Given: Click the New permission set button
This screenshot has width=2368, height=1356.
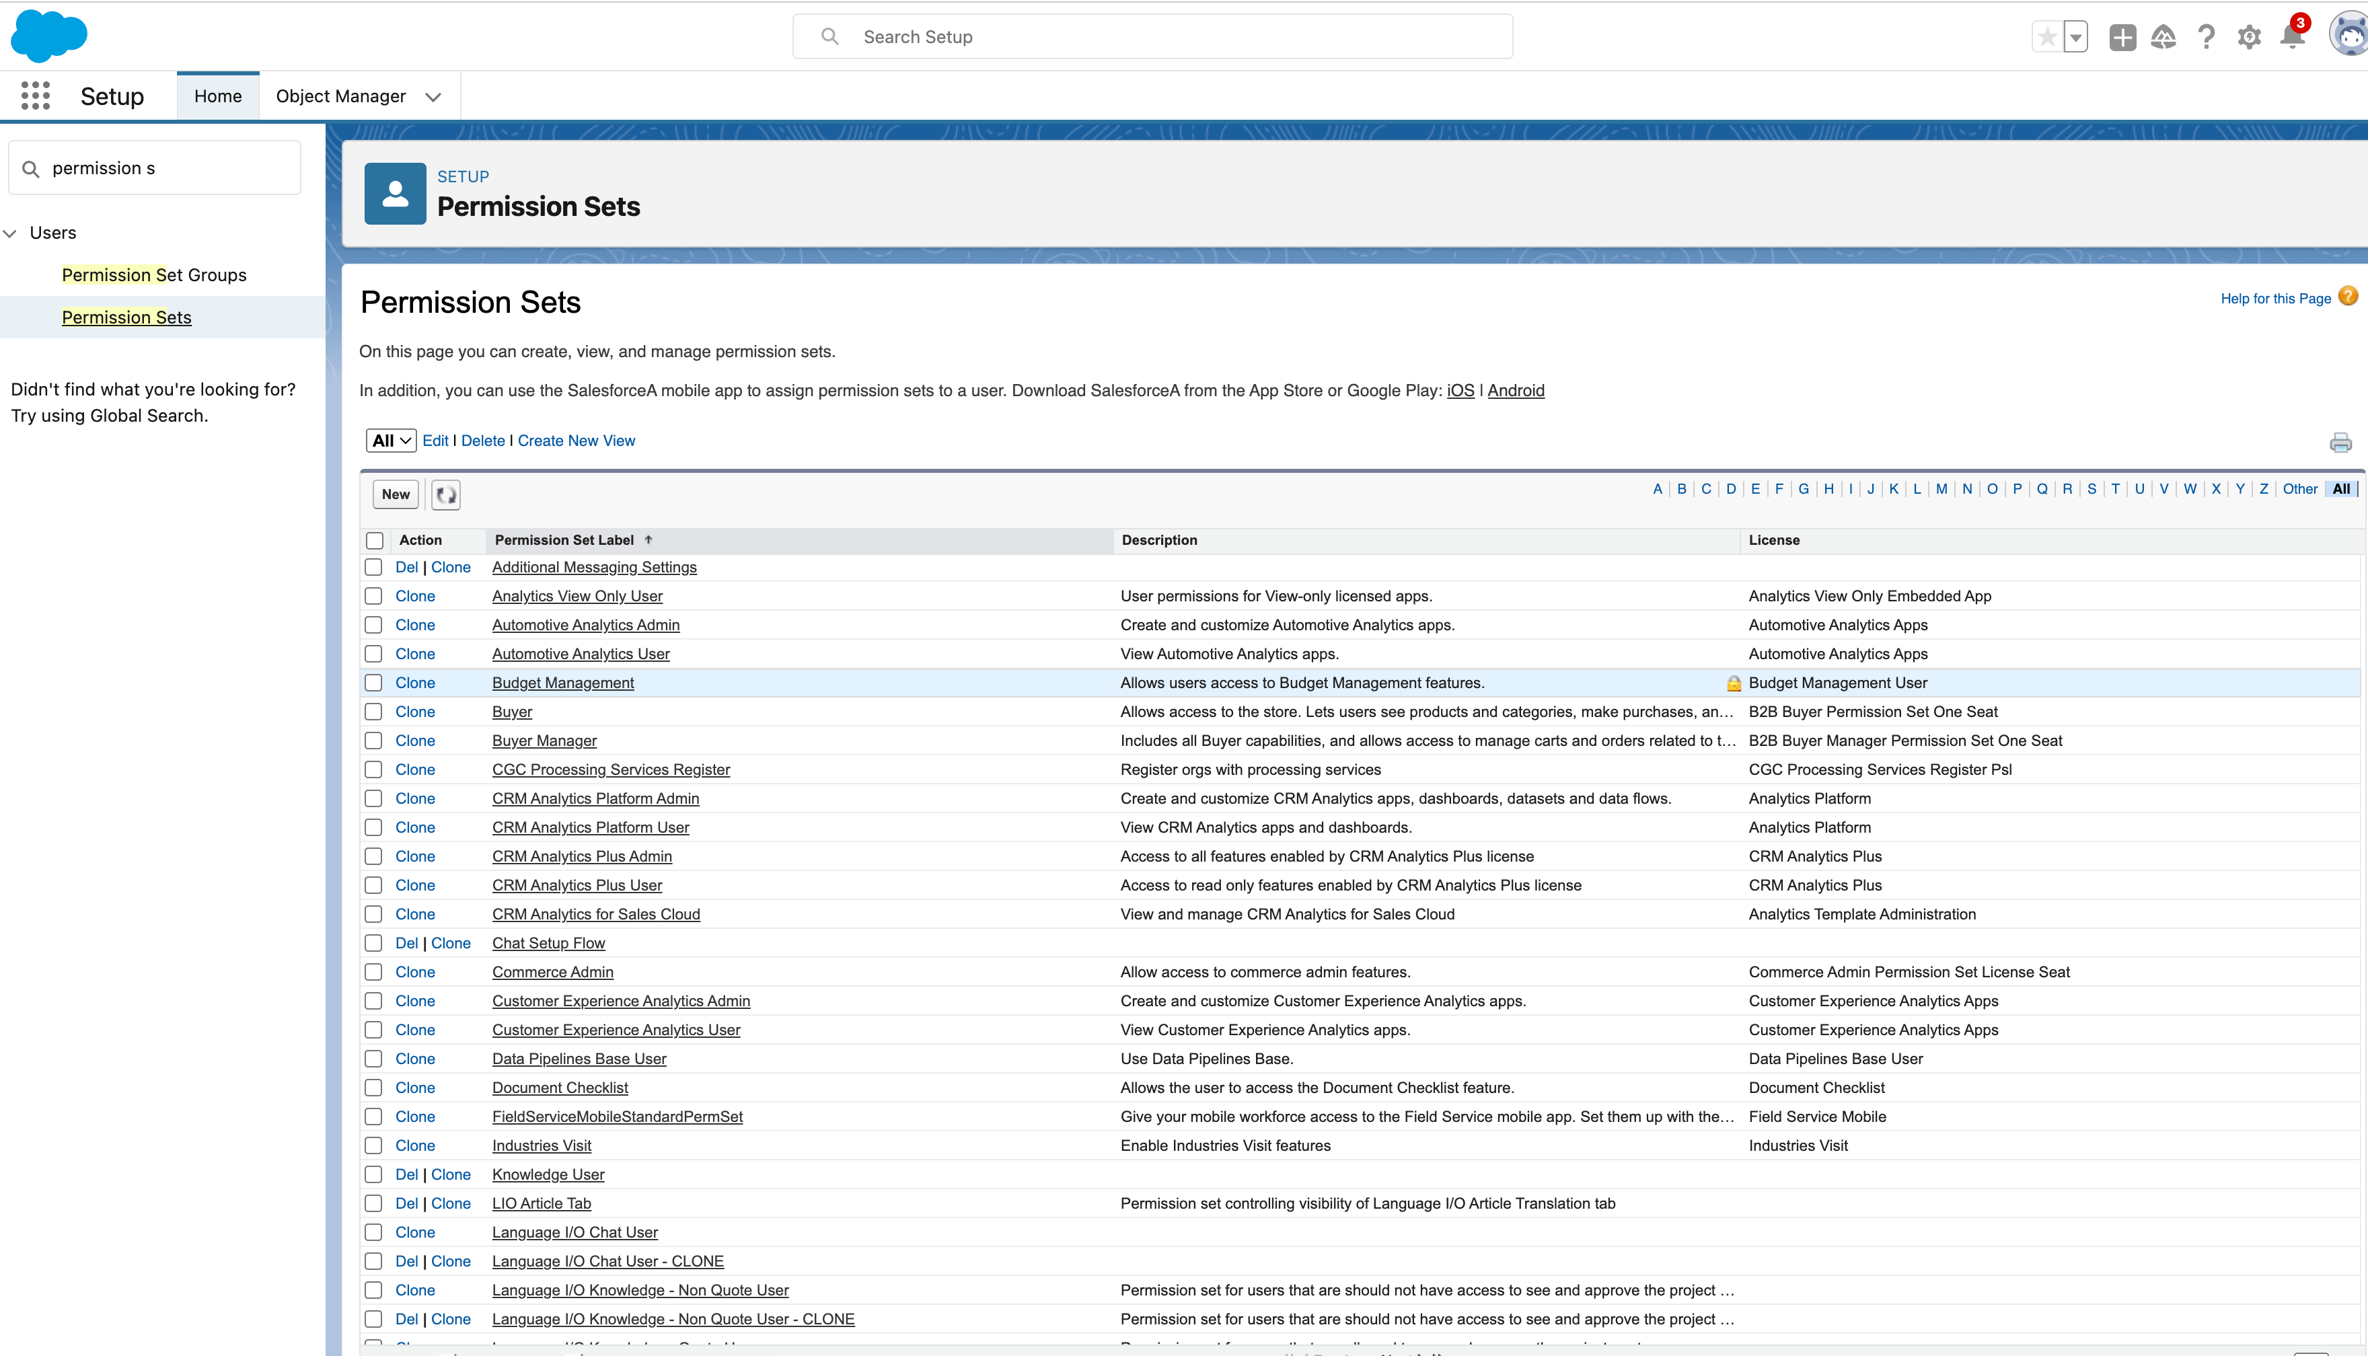Looking at the screenshot, I should click(396, 494).
